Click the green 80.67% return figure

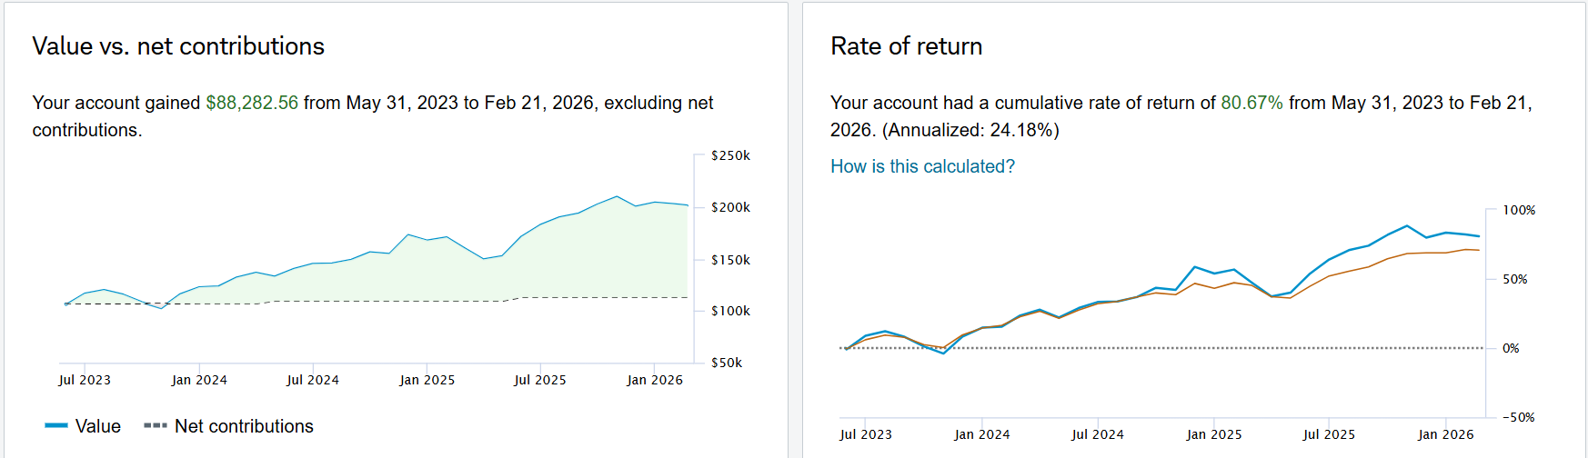[x=1251, y=103]
